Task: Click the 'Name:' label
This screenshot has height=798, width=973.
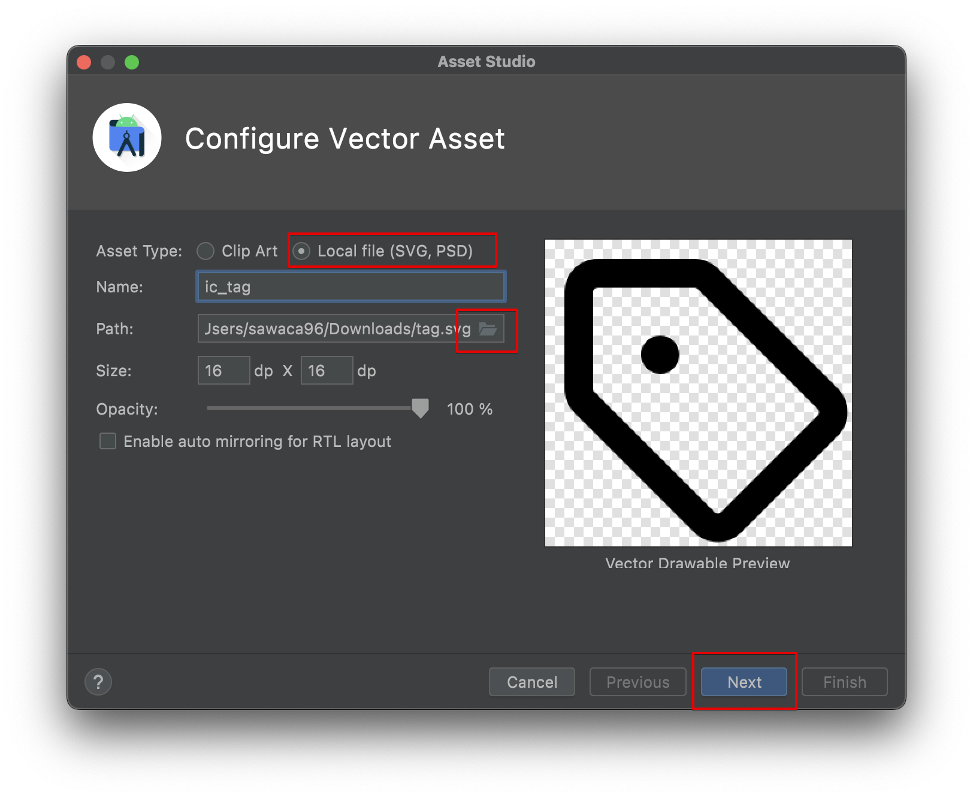Action: click(x=120, y=287)
